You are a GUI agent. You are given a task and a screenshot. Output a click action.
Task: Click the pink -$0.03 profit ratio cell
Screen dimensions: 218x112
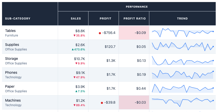134,102
